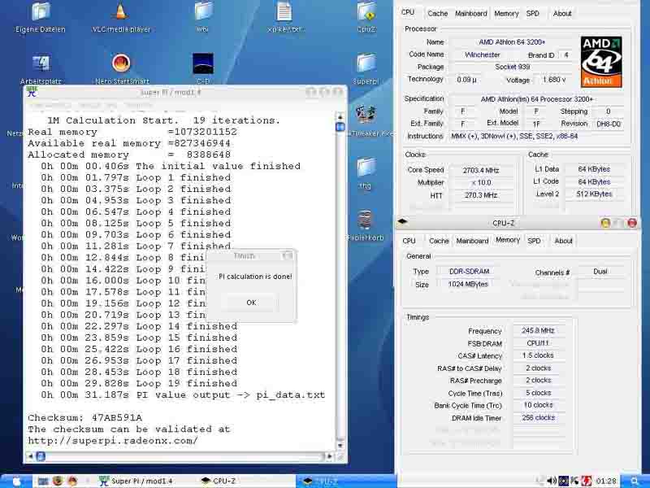Image resolution: width=650 pixels, height=488 pixels.
Task: Open the Tweaker exe desktop icon
Action: tap(366, 115)
